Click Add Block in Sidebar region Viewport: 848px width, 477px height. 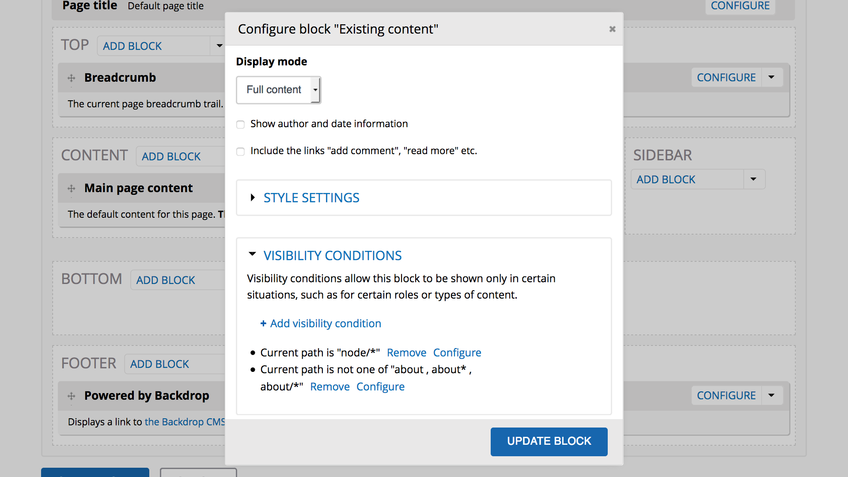click(666, 180)
